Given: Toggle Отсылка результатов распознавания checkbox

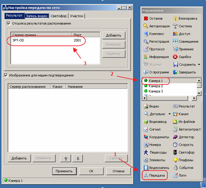Looking at the screenshot, I should (x=9, y=23).
